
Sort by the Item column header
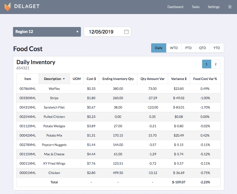(28, 79)
